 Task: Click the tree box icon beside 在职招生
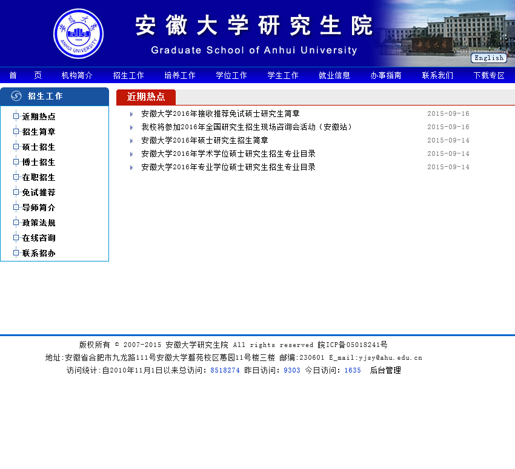pos(16,177)
